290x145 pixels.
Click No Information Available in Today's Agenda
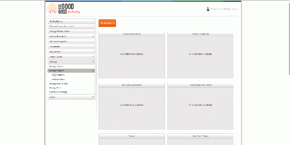[200, 54]
